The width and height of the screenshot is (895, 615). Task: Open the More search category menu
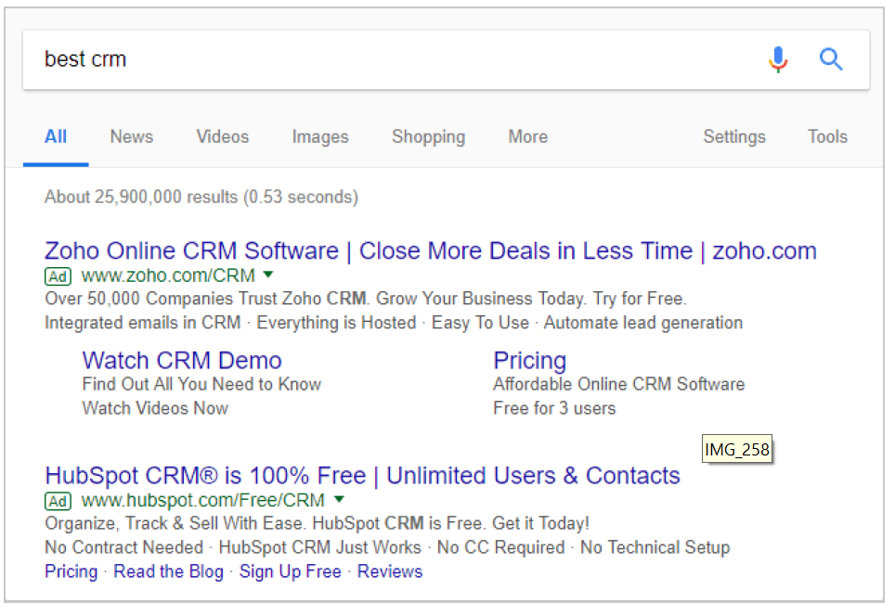coord(528,137)
